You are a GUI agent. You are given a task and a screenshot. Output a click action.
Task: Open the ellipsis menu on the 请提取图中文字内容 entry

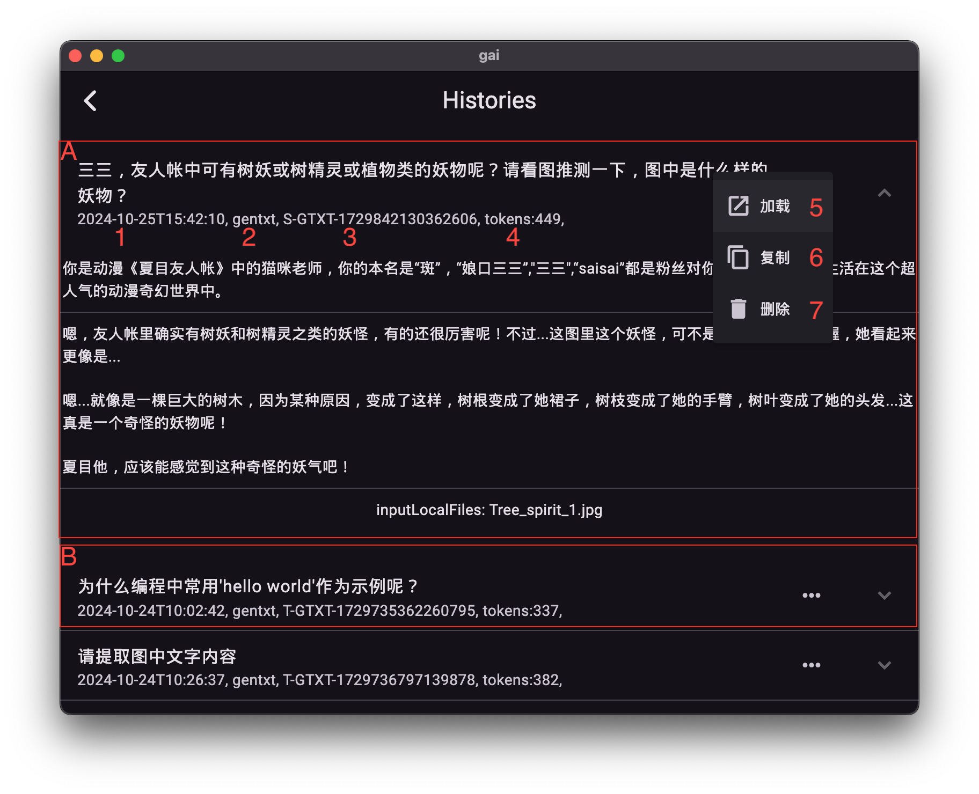point(811,665)
